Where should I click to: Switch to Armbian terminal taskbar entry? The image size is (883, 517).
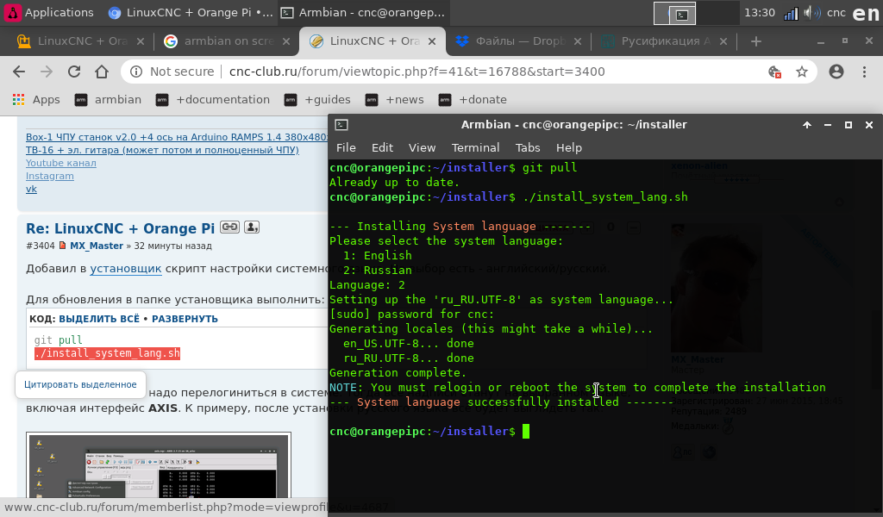pos(363,12)
